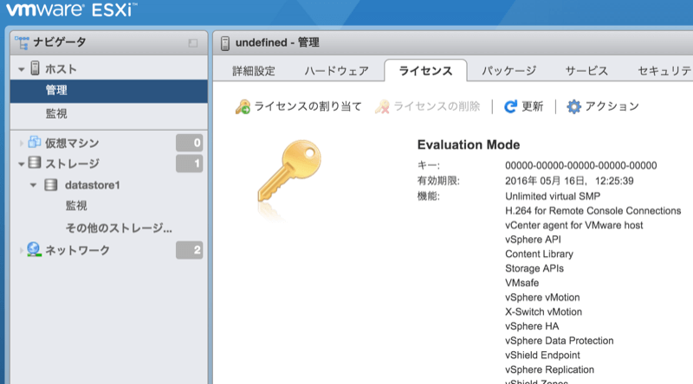Click the VMsafe feature text
Viewport: 693px width, 384px height.
522,283
